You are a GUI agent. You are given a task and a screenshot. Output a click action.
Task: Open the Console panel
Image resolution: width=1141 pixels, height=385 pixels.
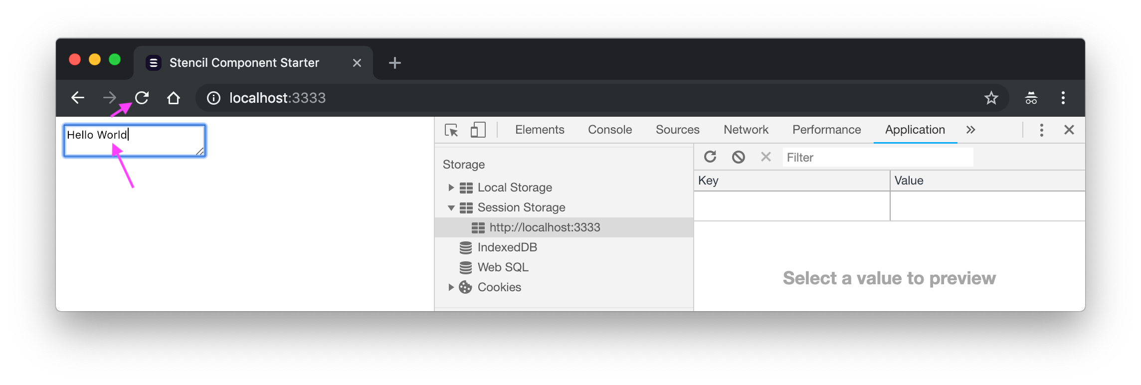coord(609,129)
